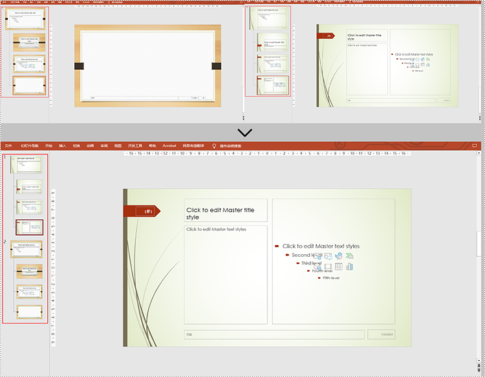Open the 开发工具 tab

(x=135, y=145)
